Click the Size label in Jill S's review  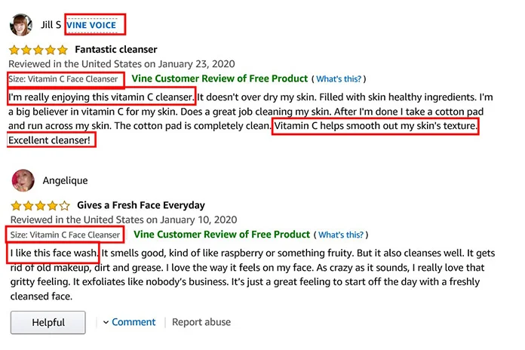[63, 78]
